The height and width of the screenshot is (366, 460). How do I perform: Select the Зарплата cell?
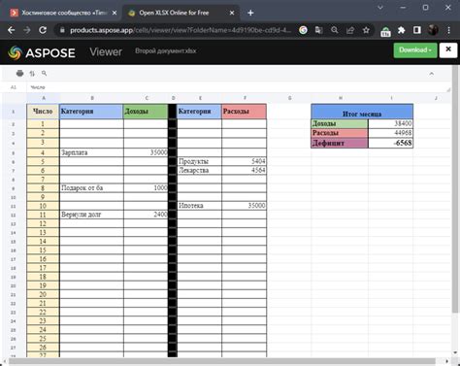coord(91,152)
